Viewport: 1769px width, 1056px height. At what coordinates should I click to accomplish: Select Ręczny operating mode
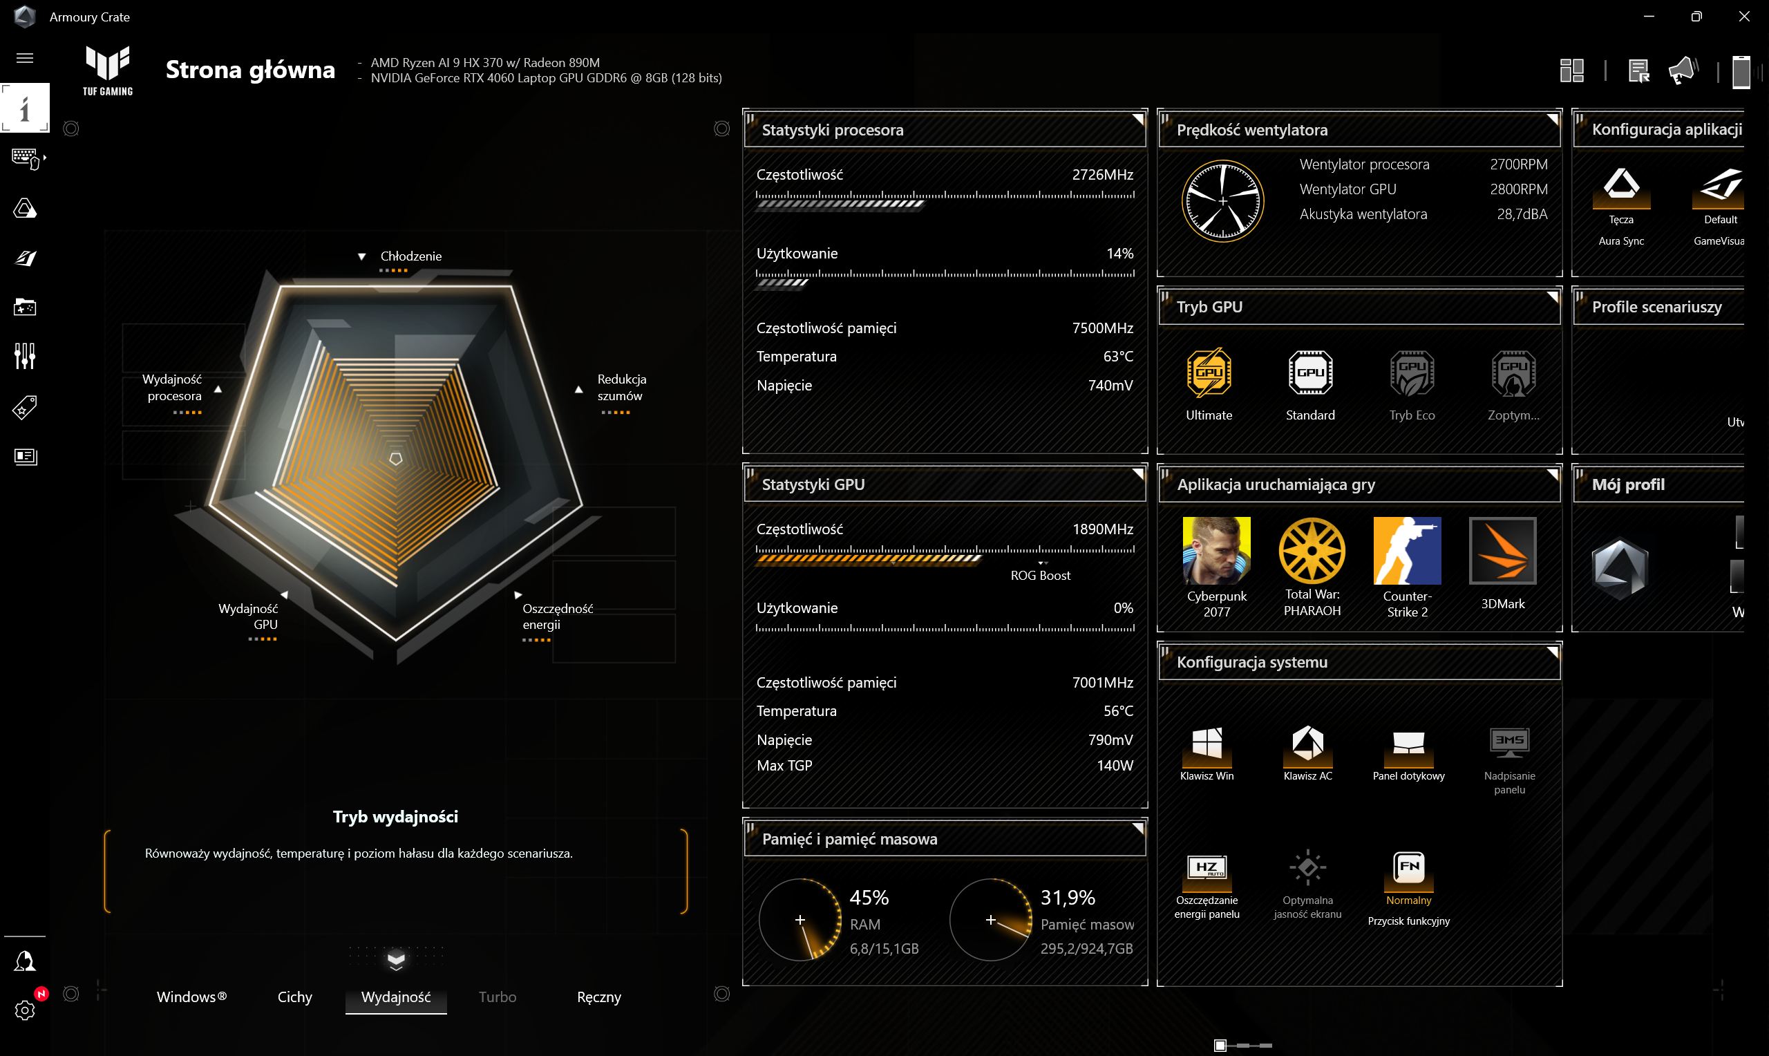pos(599,997)
